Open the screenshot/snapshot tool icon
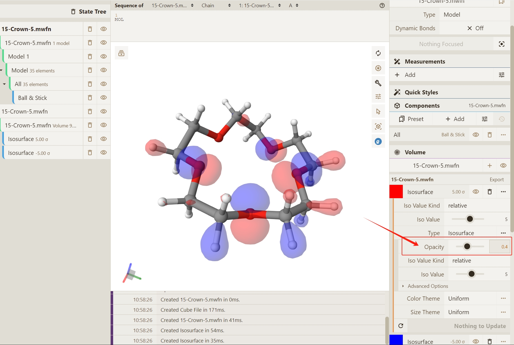The height and width of the screenshot is (345, 514). pos(378,68)
